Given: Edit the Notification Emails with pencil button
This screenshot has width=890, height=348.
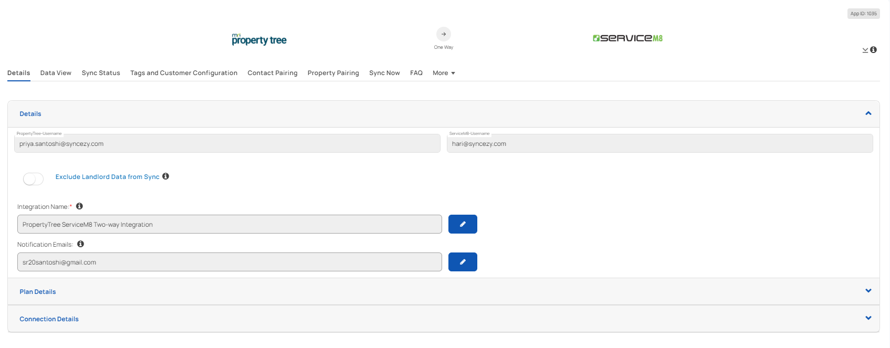Looking at the screenshot, I should point(463,262).
